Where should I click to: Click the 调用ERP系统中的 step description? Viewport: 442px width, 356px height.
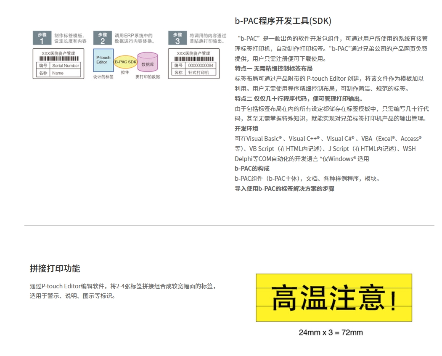135,38
